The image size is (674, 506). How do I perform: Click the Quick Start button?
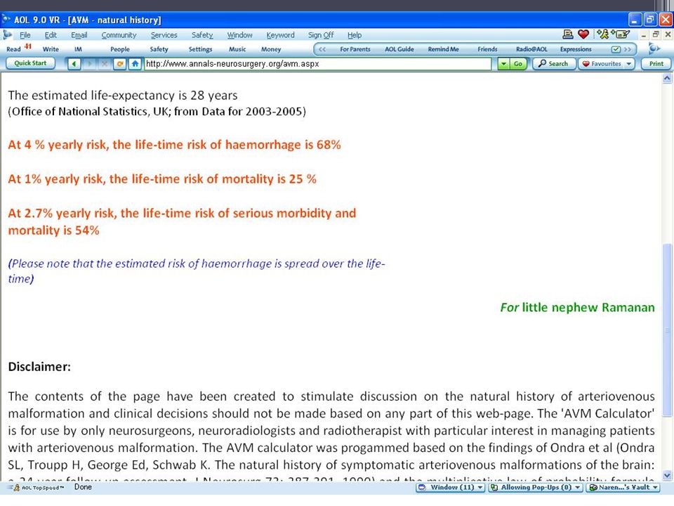(x=30, y=63)
